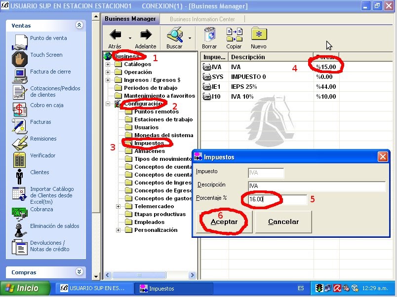Open the Facturas icon
This screenshot has width=397, height=297.
click(19, 126)
